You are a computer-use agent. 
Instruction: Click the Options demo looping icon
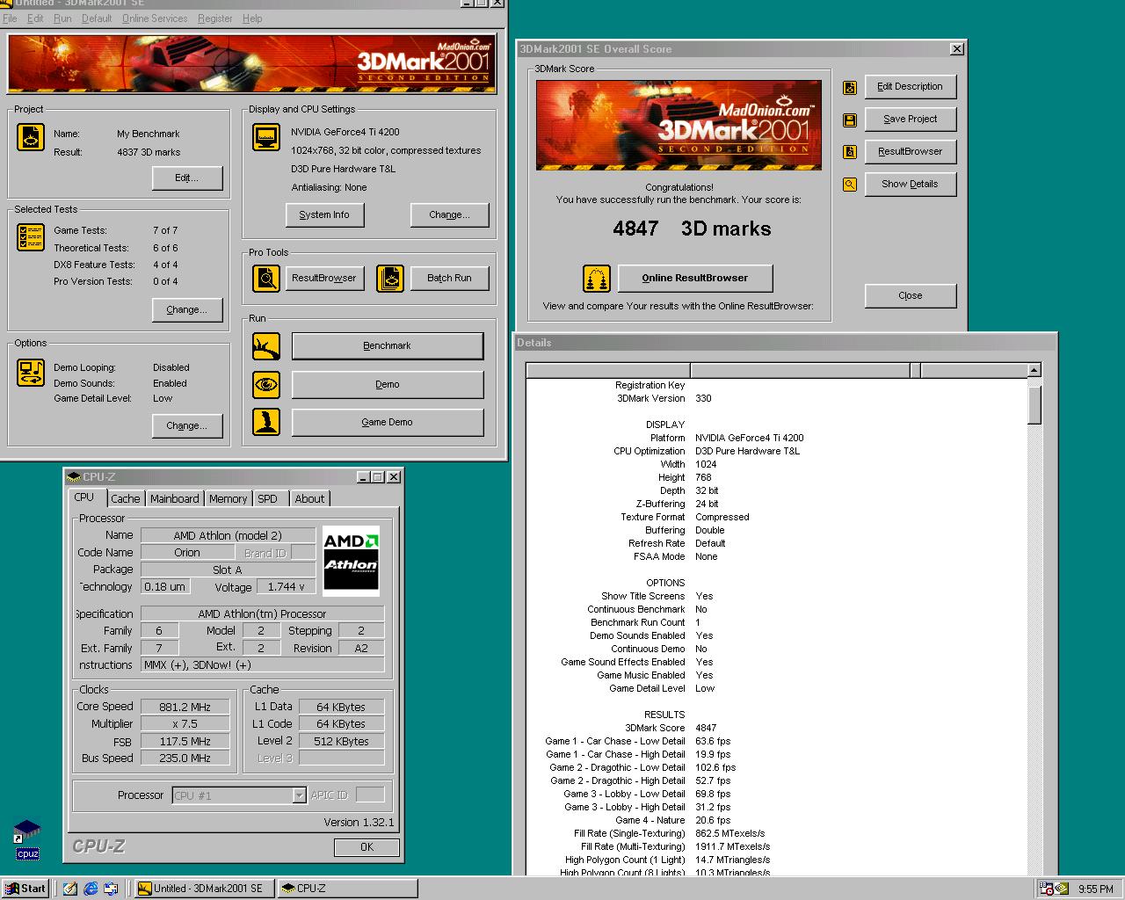coord(31,373)
